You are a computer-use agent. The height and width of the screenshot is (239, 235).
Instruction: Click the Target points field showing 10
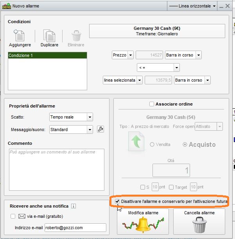click(x=194, y=187)
